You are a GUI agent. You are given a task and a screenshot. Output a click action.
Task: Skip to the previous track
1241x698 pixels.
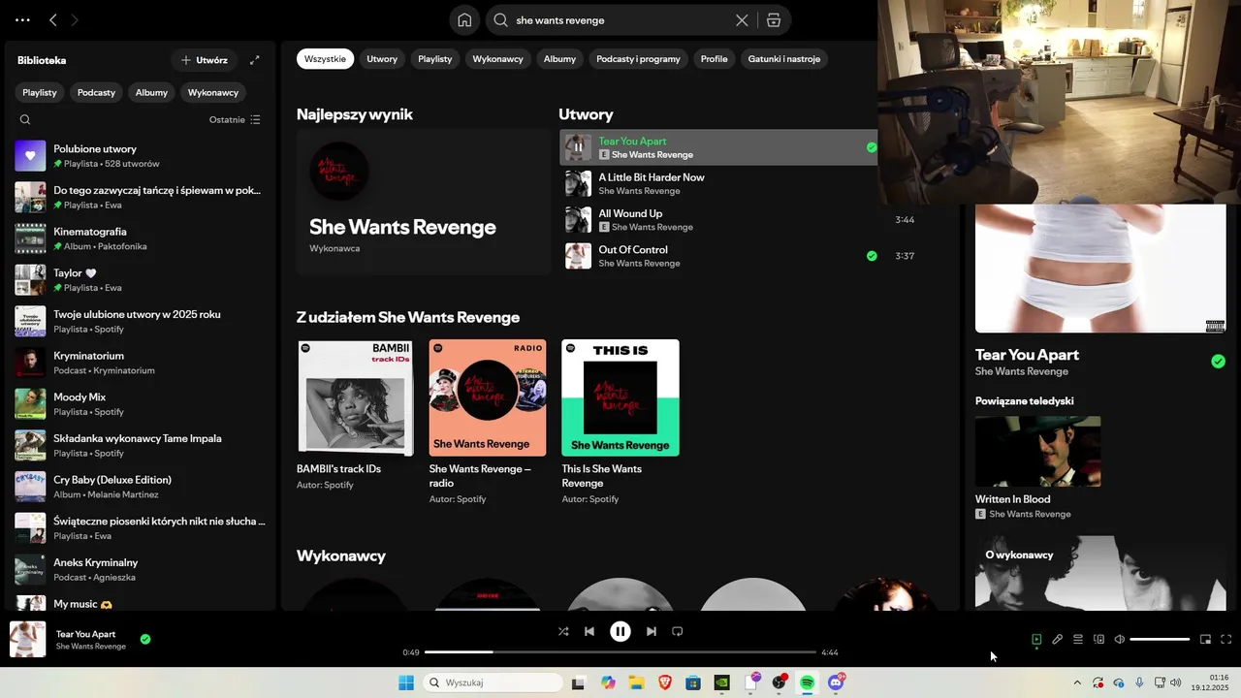click(x=589, y=631)
